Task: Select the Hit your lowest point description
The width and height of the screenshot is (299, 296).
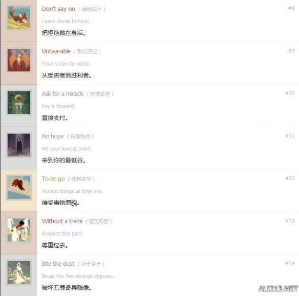Action: (x=67, y=149)
